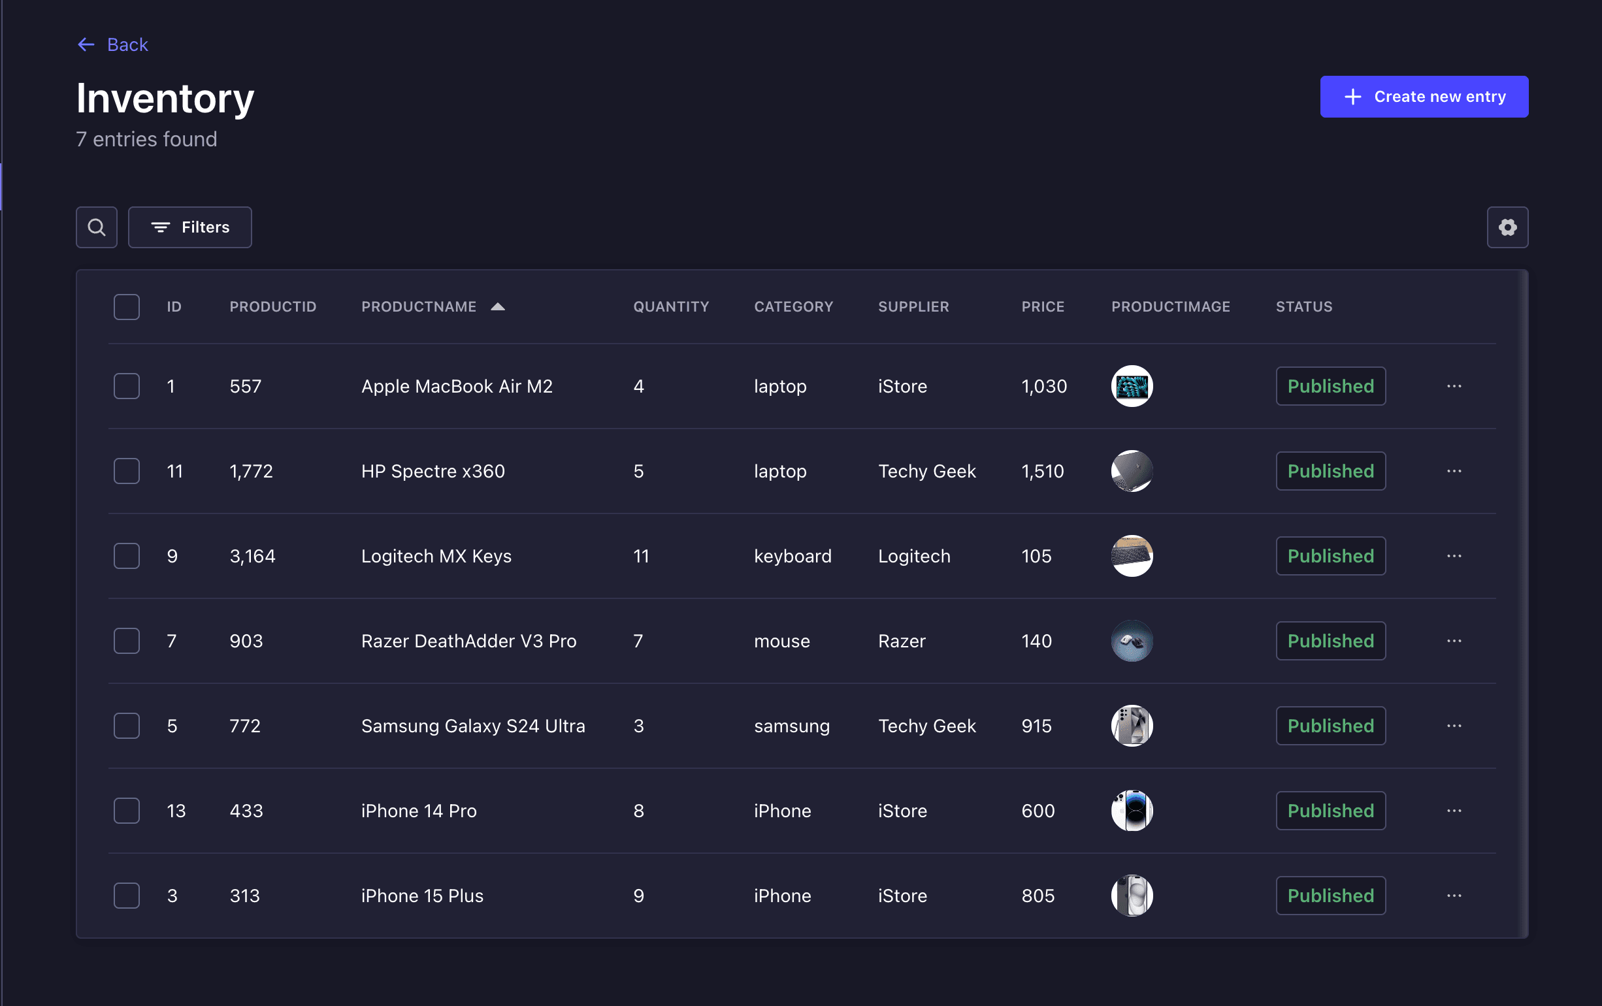The height and width of the screenshot is (1006, 1602).
Task: Open the table settings gear
Action: [1507, 227]
